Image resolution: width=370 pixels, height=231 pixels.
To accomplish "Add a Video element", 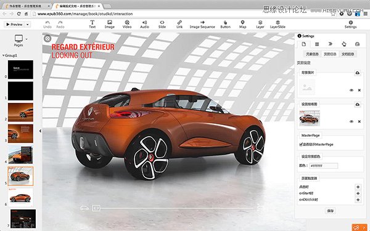I will (x=127, y=24).
